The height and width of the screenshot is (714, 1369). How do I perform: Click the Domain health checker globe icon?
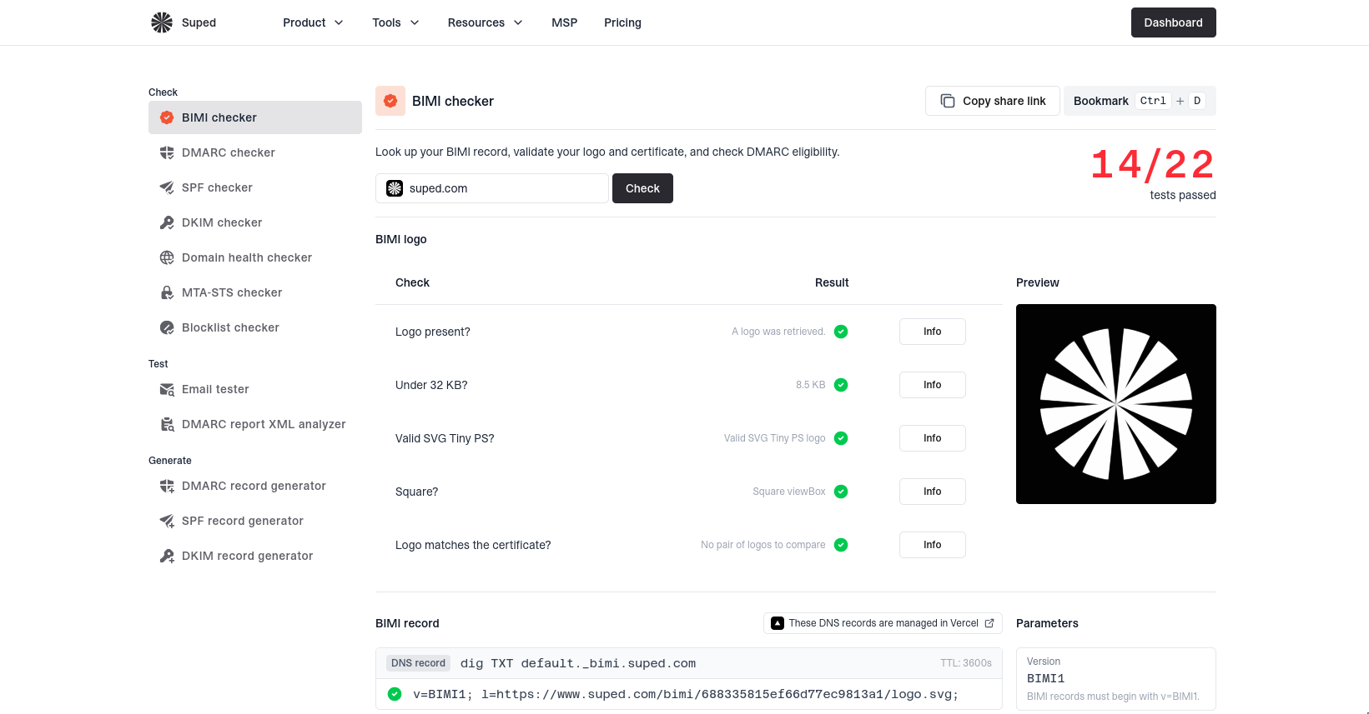(167, 257)
